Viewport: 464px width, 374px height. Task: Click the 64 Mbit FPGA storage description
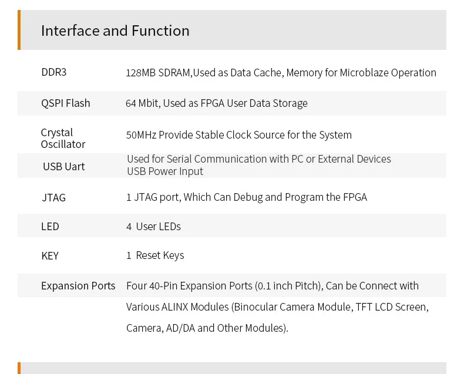click(x=216, y=103)
